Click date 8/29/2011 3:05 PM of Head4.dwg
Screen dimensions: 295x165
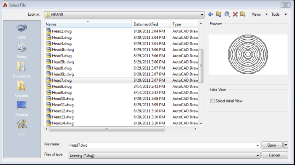pos(149,43)
